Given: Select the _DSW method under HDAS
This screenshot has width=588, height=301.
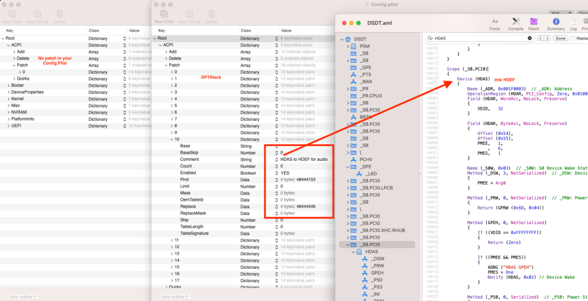Looking at the screenshot, I should (x=377, y=259).
